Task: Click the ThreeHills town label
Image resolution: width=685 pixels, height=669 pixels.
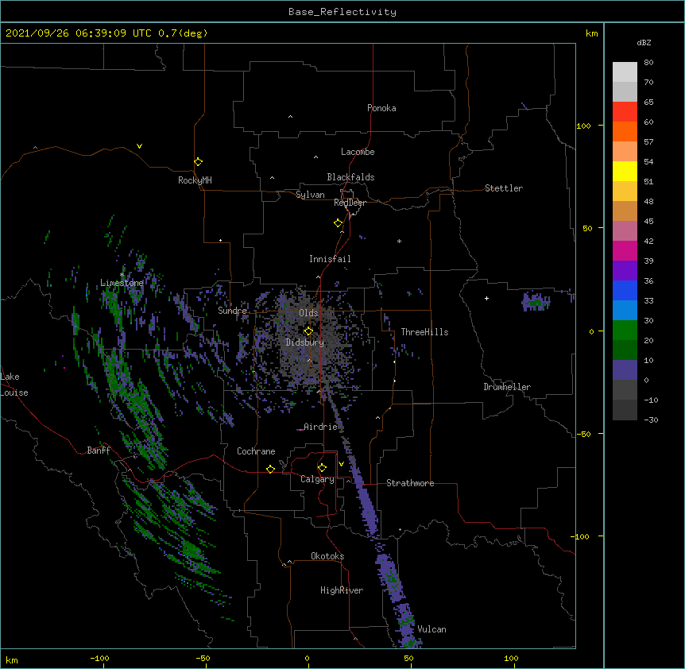Action: [x=424, y=332]
